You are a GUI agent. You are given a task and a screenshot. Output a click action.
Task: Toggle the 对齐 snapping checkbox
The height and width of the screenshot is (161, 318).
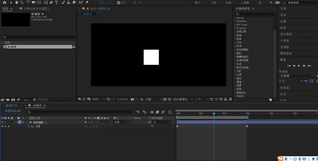(119, 3)
